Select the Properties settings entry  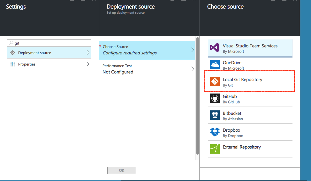(49, 64)
